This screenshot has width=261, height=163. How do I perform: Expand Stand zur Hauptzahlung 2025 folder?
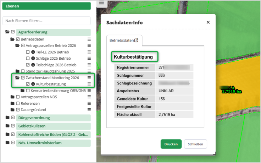tap(17, 71)
